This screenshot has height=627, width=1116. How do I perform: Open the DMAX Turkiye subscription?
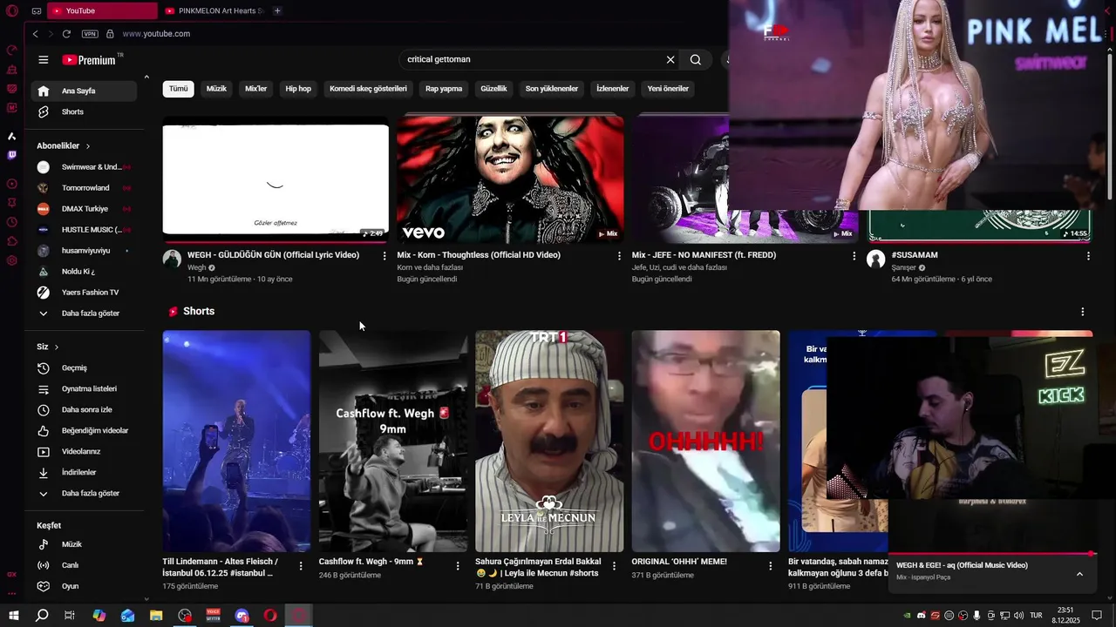(84, 209)
